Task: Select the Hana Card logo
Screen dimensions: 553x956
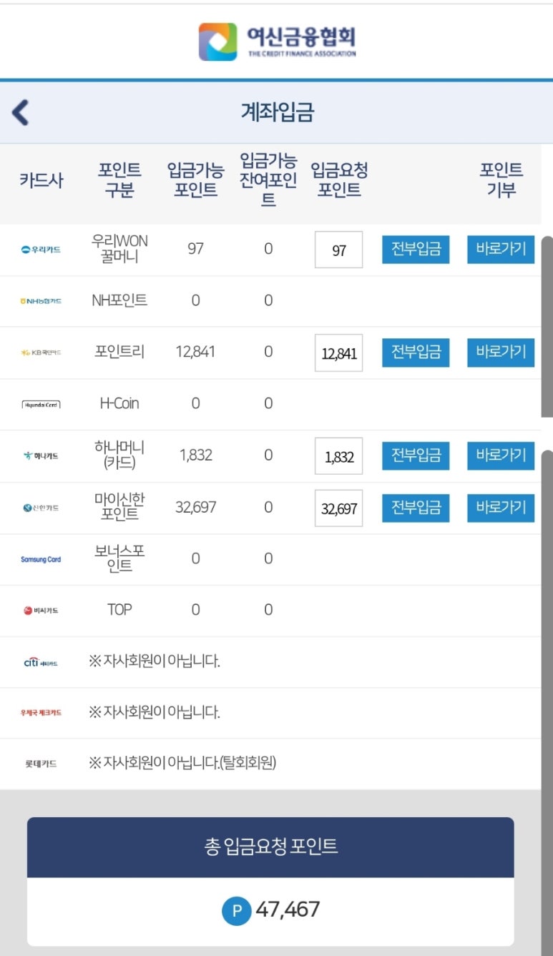Action: tap(41, 455)
